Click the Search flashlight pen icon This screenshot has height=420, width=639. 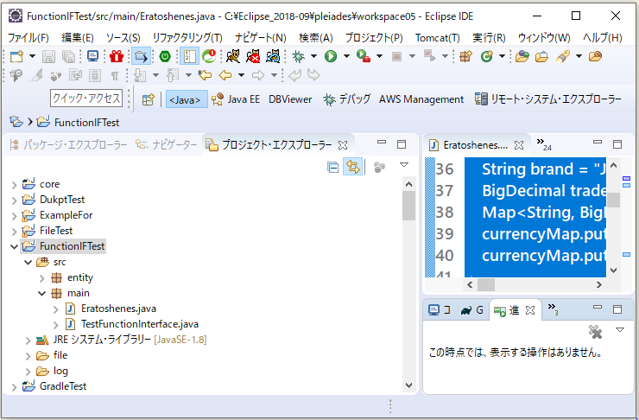[x=563, y=56]
